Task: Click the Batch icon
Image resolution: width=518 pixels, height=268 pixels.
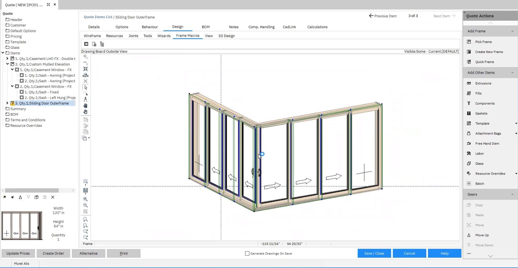Action: [x=469, y=184]
